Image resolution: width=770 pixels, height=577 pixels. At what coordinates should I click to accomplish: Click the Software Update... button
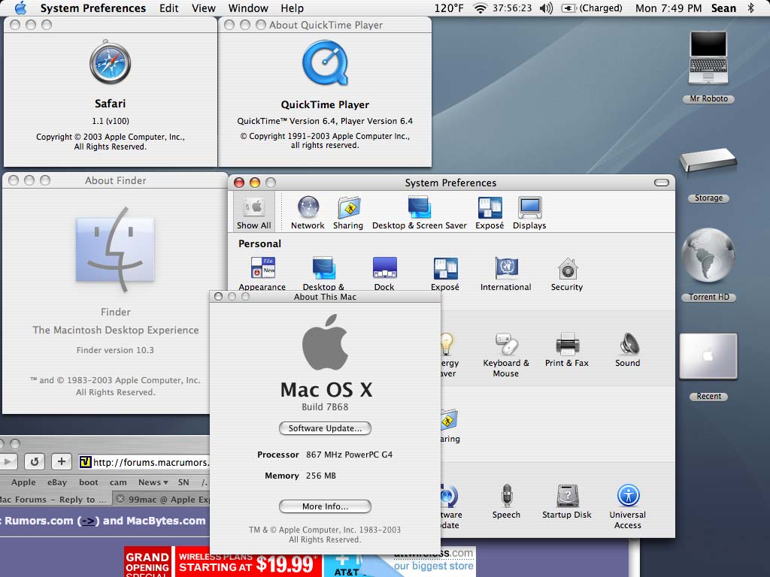[x=325, y=428]
